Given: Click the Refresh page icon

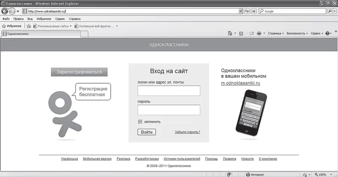Looking at the screenshot, I should point(246,11).
